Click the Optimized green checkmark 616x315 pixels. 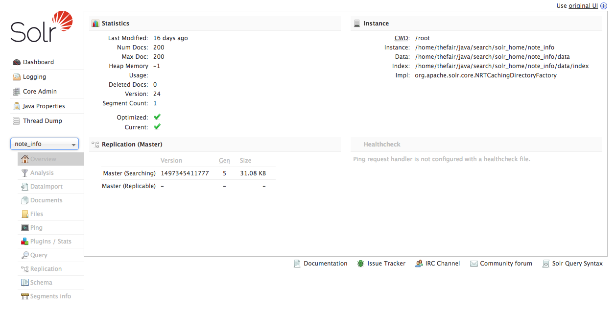157,117
